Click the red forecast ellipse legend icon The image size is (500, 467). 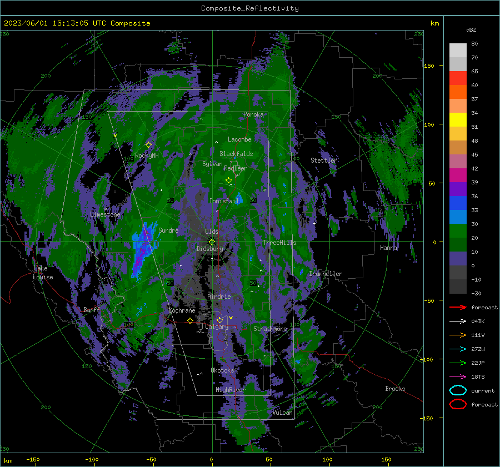coord(458,404)
